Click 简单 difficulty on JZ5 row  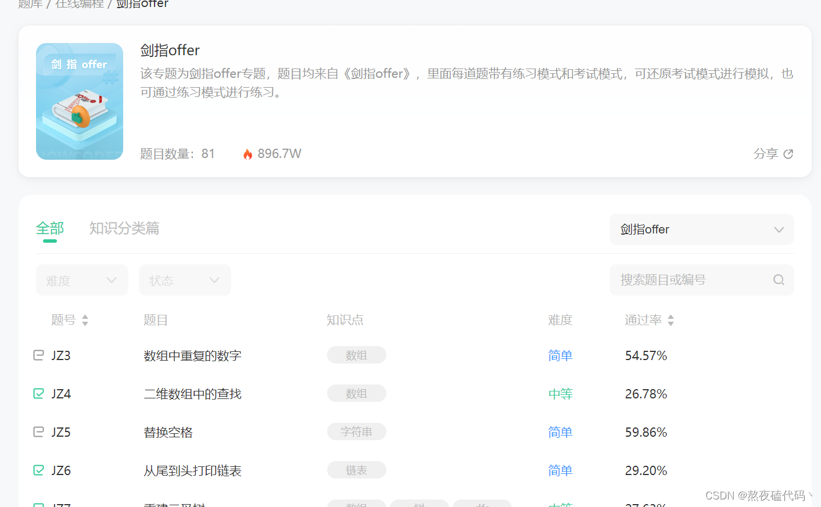[x=561, y=432]
